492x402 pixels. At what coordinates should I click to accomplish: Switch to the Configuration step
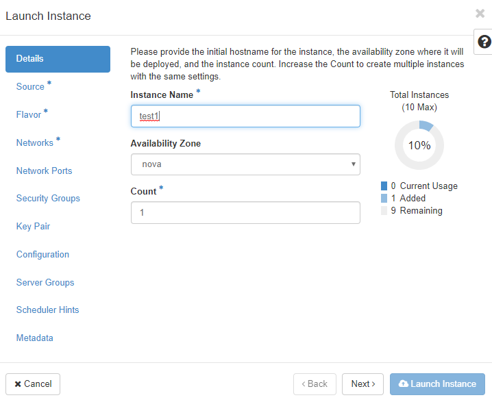pyautogui.click(x=42, y=254)
